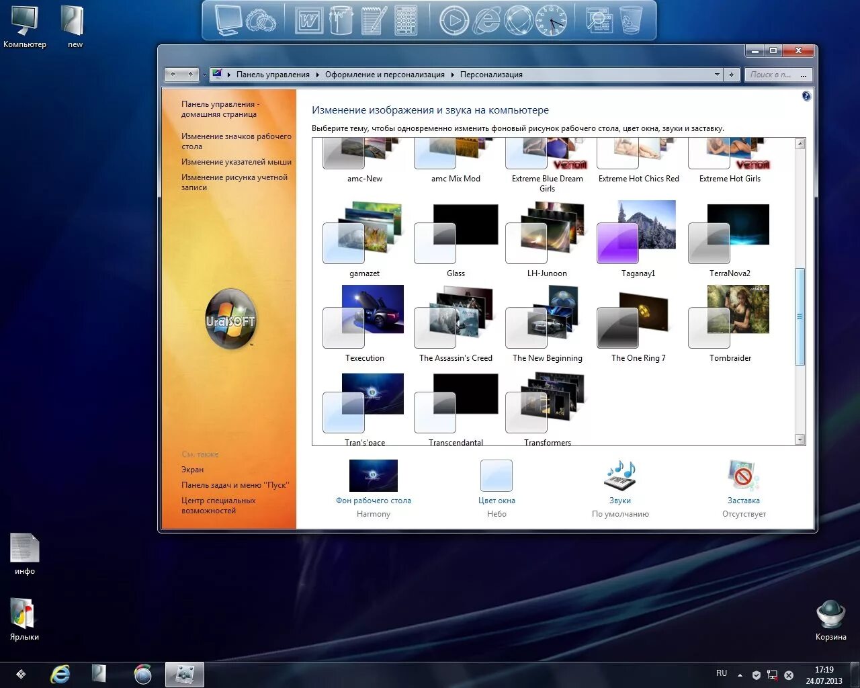
Task: Open the Start menu button
Action: [x=21, y=674]
